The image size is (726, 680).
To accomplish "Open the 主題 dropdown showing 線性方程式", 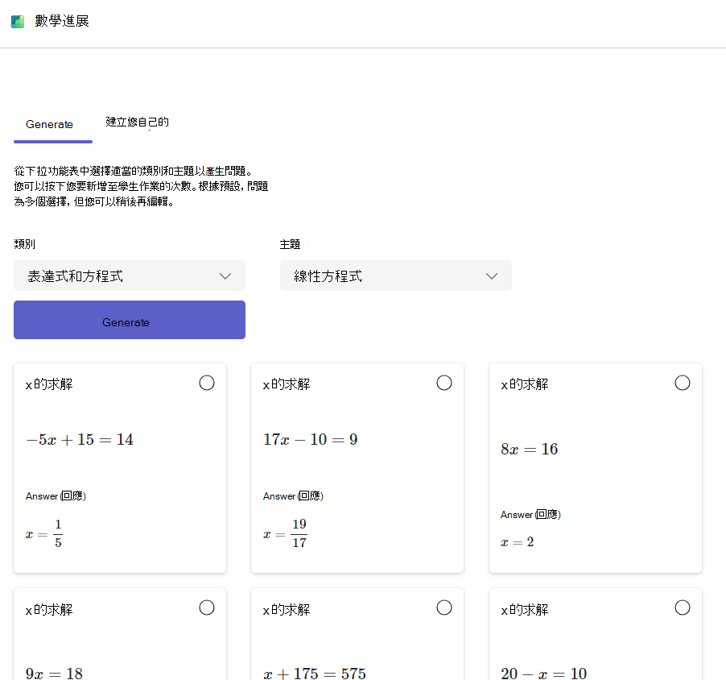I will tap(395, 276).
